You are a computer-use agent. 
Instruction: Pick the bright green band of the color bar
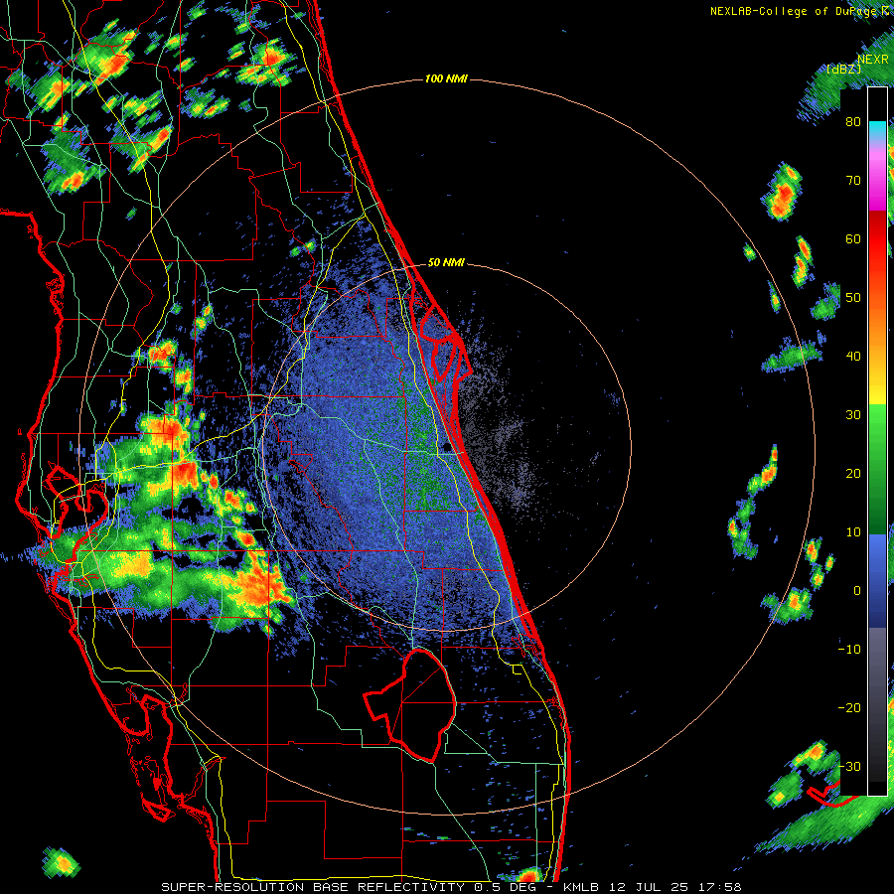pos(877,433)
